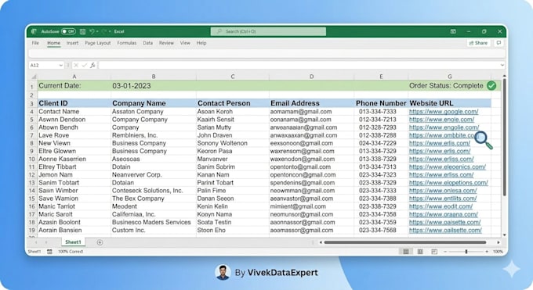Open the Ribbon Display Options icon
The width and height of the screenshot is (533, 290).
click(x=453, y=31)
